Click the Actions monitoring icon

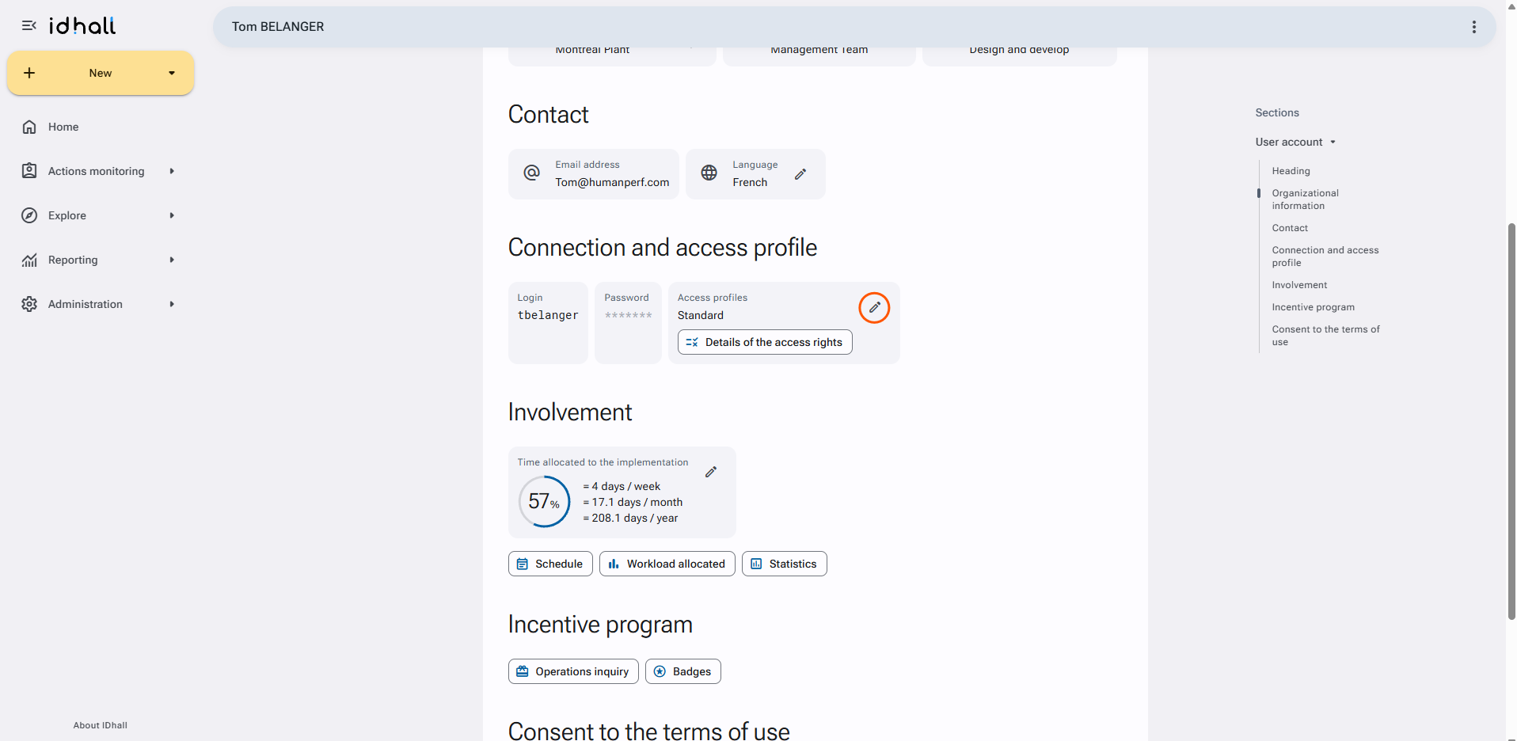coord(29,171)
